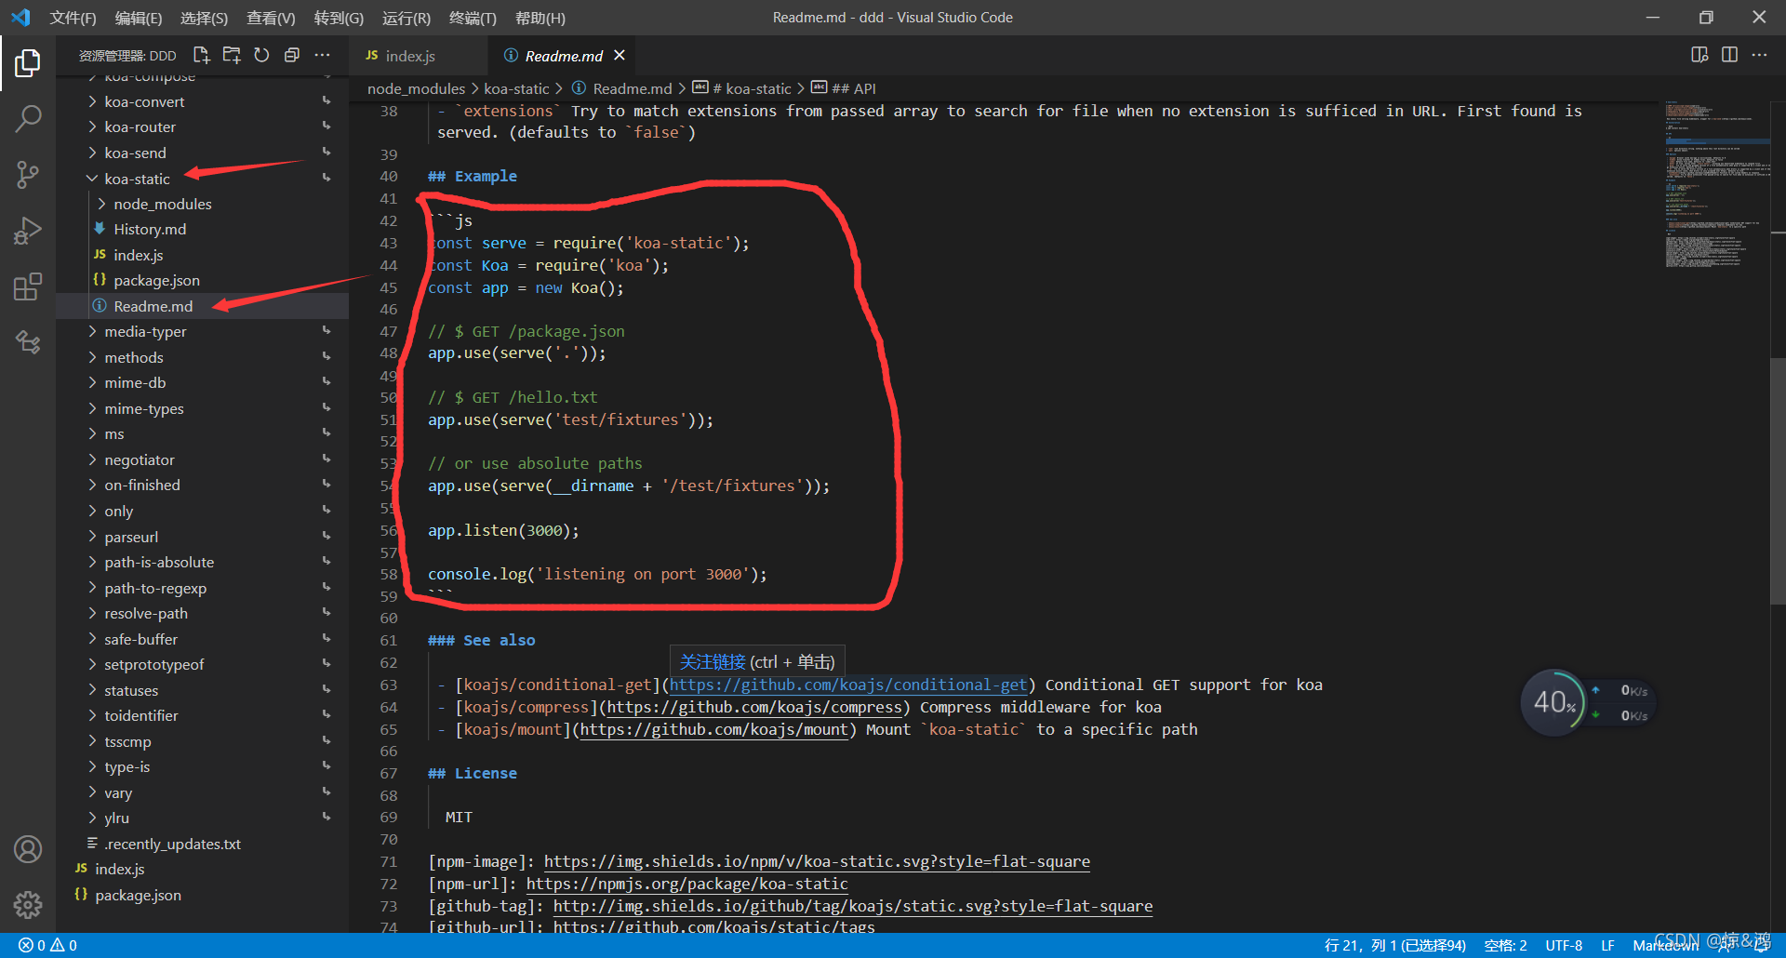1786x958 pixels.
Task: Select Readme.md in the explorer tree
Action: tap(203, 306)
